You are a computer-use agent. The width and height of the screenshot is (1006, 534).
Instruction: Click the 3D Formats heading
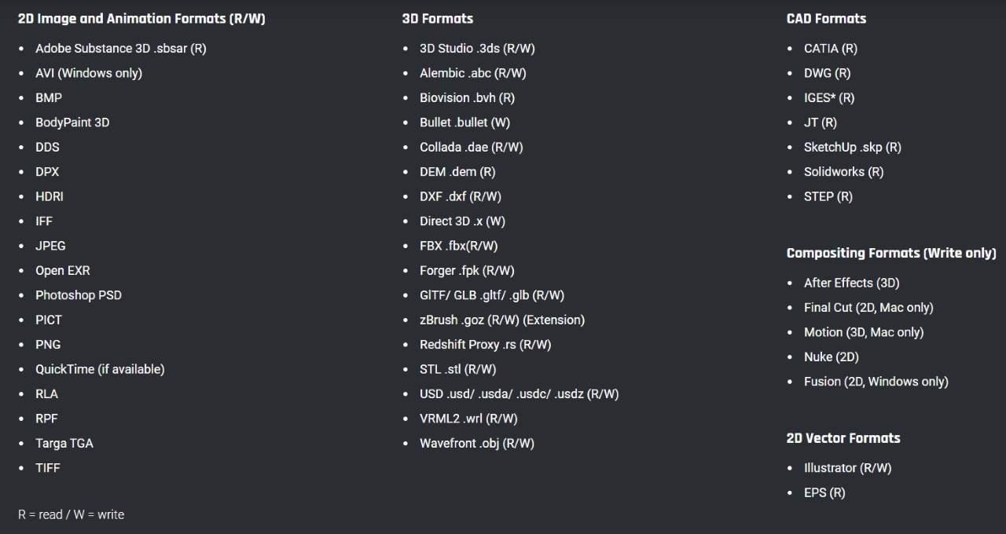tap(438, 19)
